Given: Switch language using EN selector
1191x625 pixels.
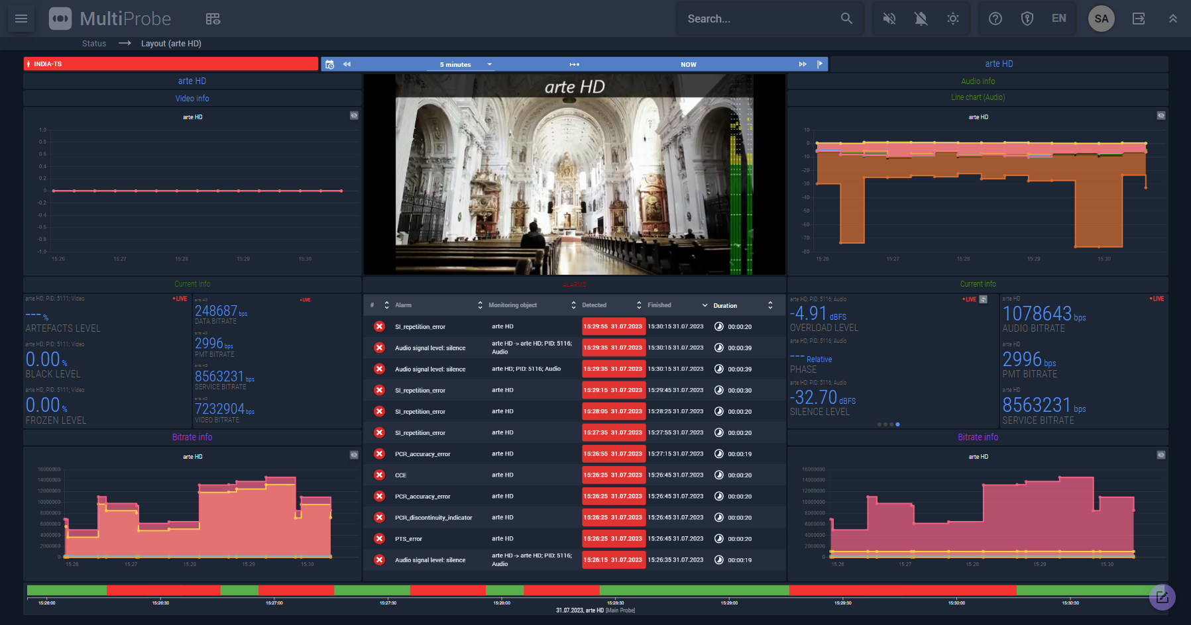Looking at the screenshot, I should (x=1058, y=19).
